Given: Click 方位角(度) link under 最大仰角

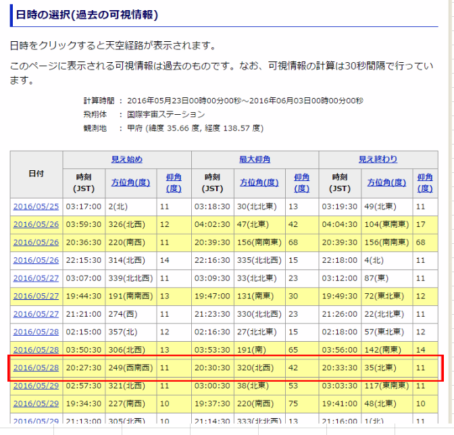Looking at the screenshot, I should (259, 182).
